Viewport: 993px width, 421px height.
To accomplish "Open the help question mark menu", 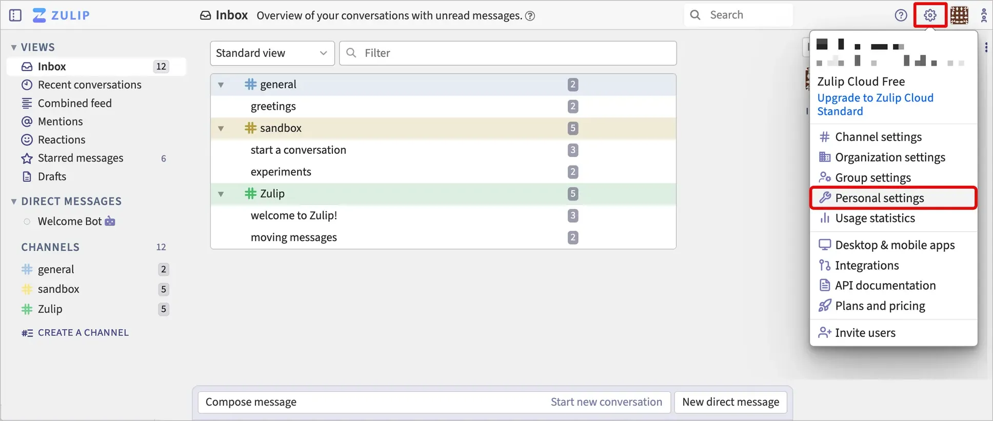I will coord(901,15).
